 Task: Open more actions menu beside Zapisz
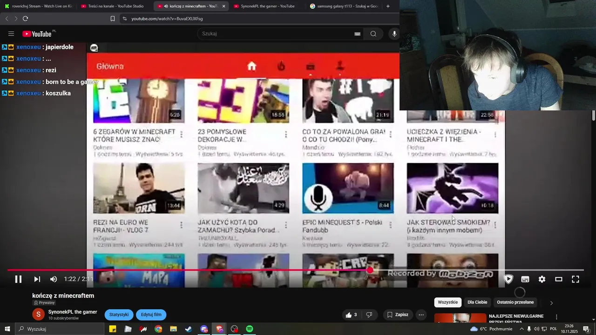click(x=421, y=315)
